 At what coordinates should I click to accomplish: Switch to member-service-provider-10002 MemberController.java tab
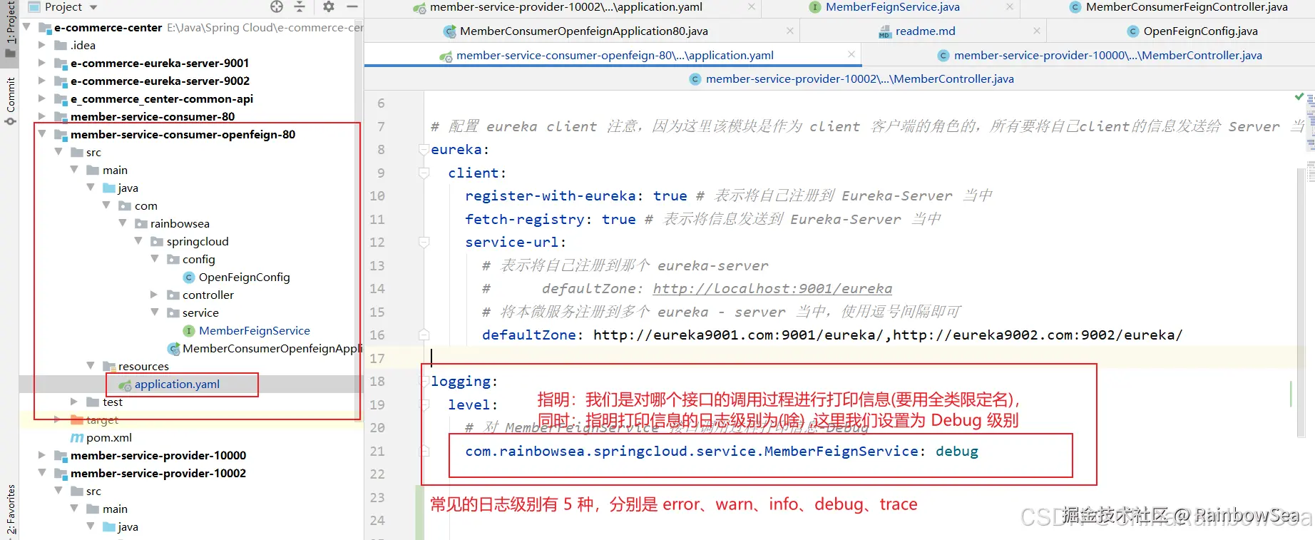click(859, 79)
